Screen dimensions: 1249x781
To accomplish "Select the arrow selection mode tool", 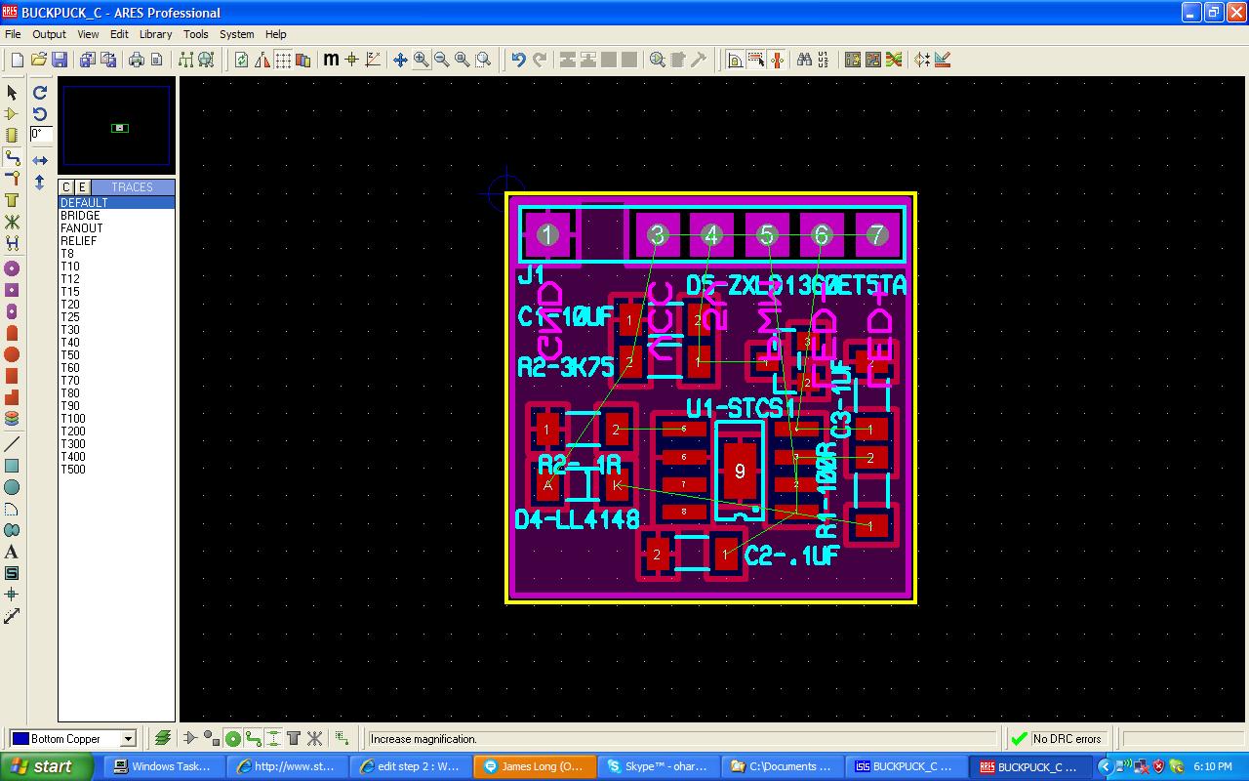I will [x=12, y=93].
